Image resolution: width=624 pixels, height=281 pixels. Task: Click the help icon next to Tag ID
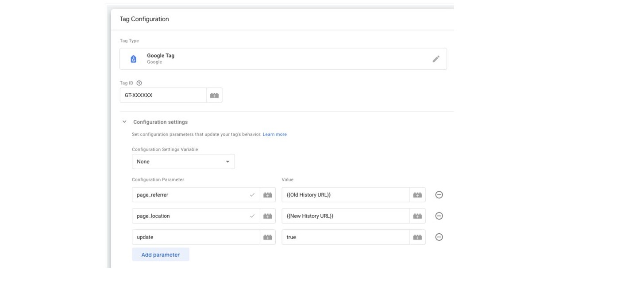coord(139,83)
